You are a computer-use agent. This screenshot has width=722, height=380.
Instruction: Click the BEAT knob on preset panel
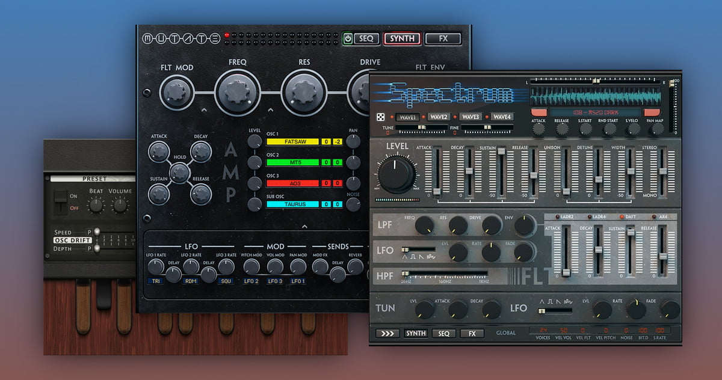96,205
